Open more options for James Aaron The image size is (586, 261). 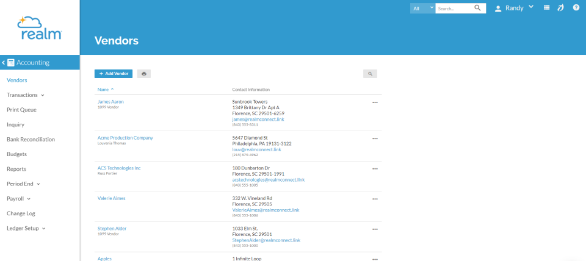tap(375, 102)
